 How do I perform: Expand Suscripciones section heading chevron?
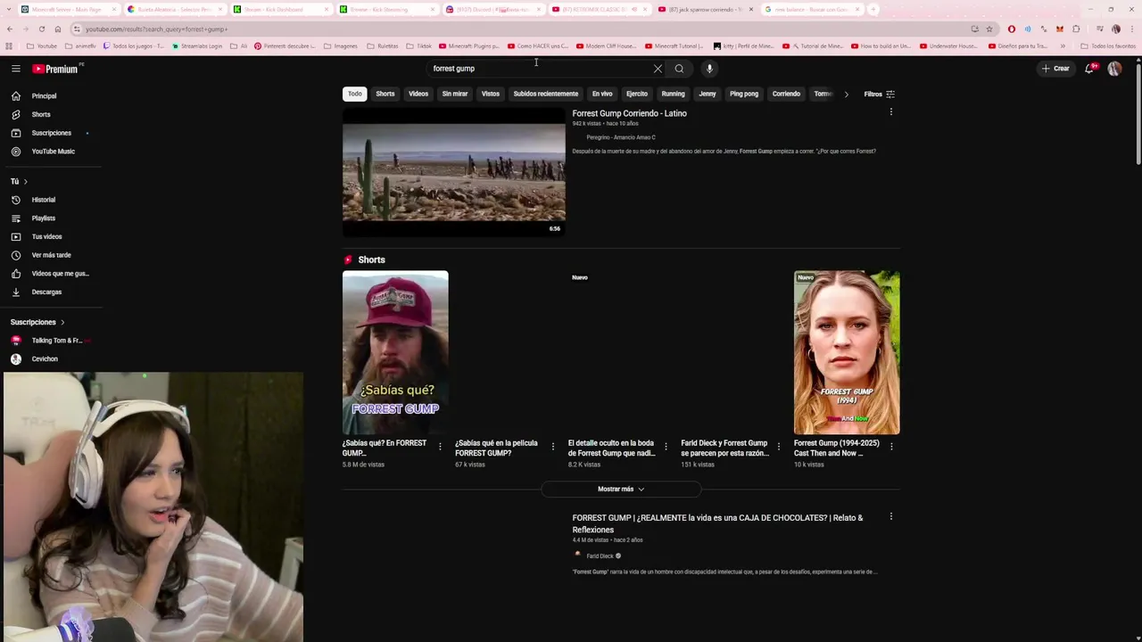pos(62,322)
